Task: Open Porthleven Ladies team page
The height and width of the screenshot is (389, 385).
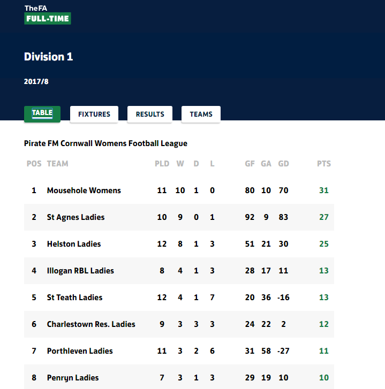Action: click(x=80, y=351)
